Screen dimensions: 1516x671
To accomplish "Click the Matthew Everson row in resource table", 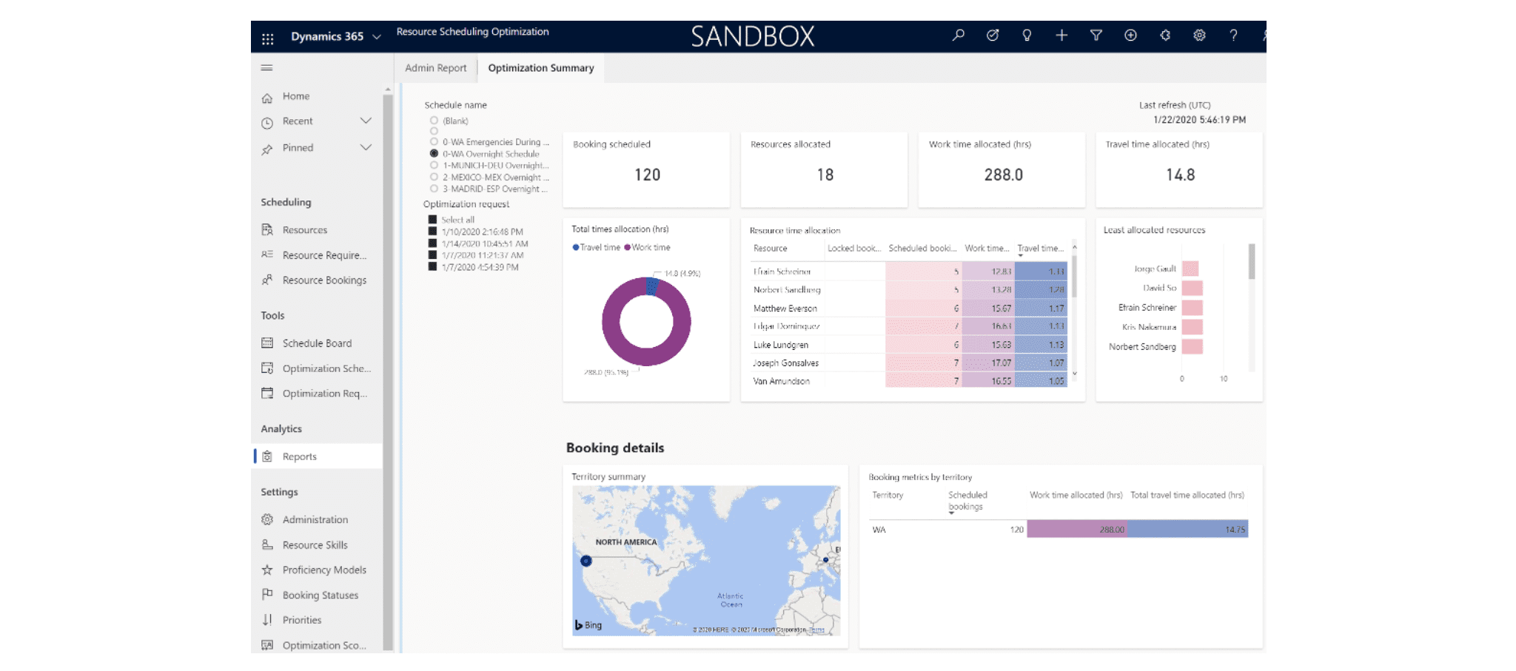I will click(x=909, y=308).
